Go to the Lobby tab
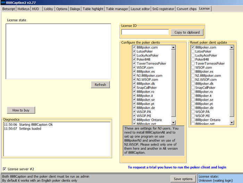Image resolution: width=243 pixels, height=183 pixels. coord(49,9)
